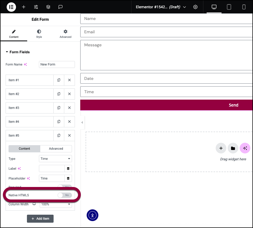Click the Form Name input field
Viewport: 253px width, 228px height.
point(57,64)
